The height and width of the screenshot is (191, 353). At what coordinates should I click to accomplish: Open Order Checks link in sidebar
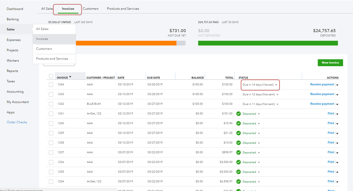click(x=17, y=122)
